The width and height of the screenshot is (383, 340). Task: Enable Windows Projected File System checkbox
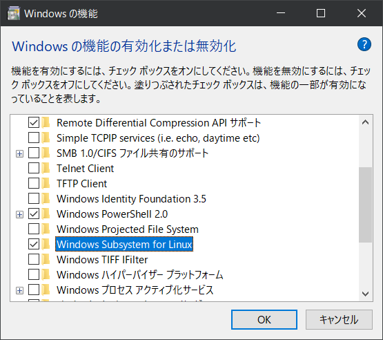pos(34,229)
